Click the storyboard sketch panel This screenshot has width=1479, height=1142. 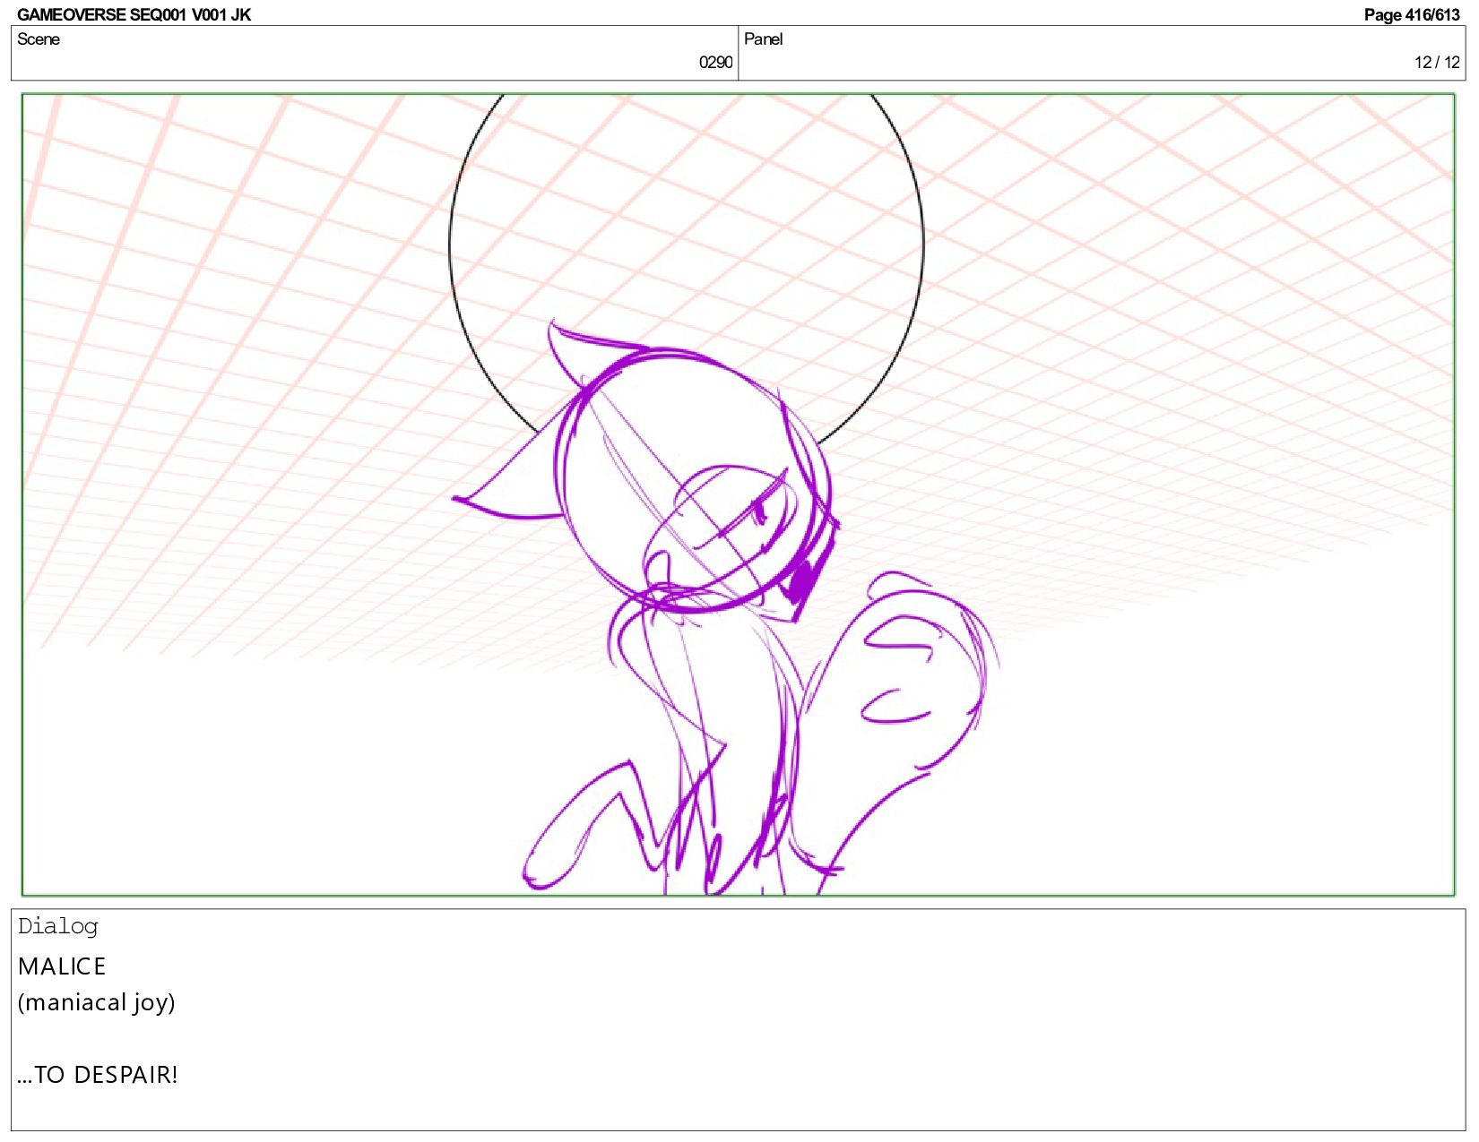pyautogui.click(x=738, y=494)
